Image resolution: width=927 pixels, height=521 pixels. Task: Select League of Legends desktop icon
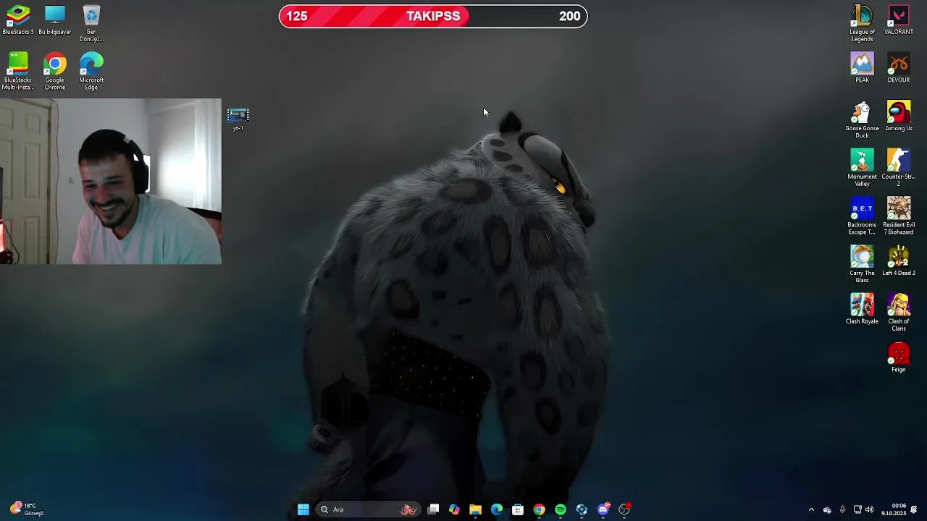[862, 24]
